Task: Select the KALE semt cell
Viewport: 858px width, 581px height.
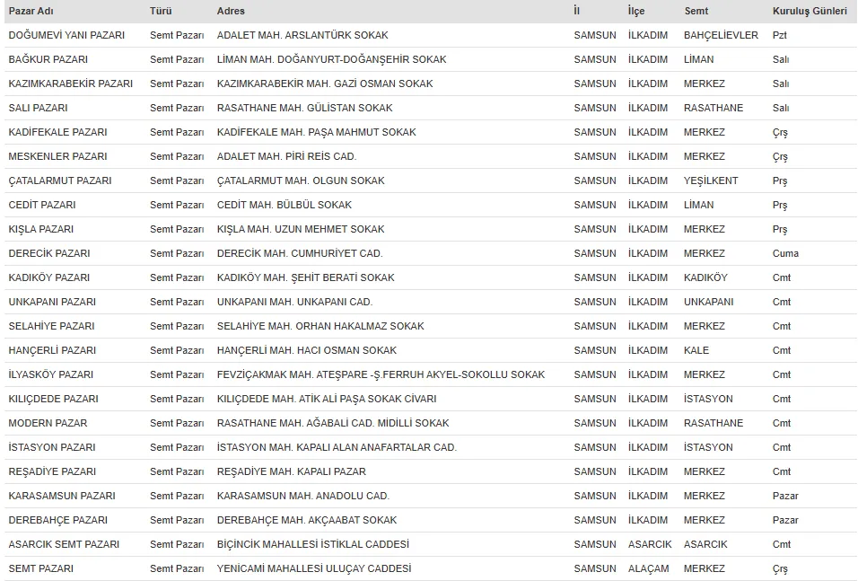Action: [696, 350]
